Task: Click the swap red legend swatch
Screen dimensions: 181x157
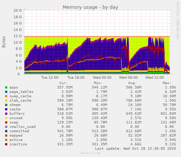Action: 6,122
